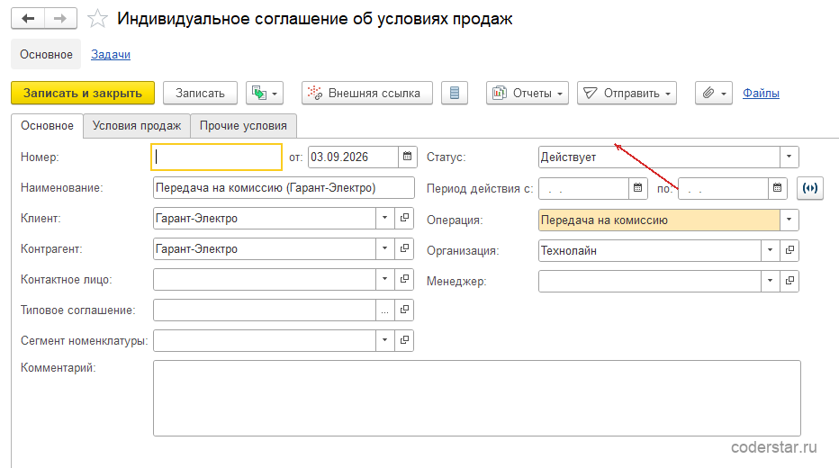
Task: Click the Комментарий text area
Action: 477,398
